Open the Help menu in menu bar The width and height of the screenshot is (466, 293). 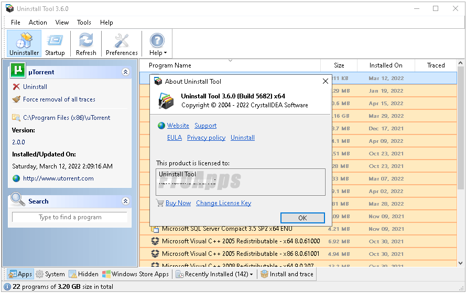(x=106, y=22)
